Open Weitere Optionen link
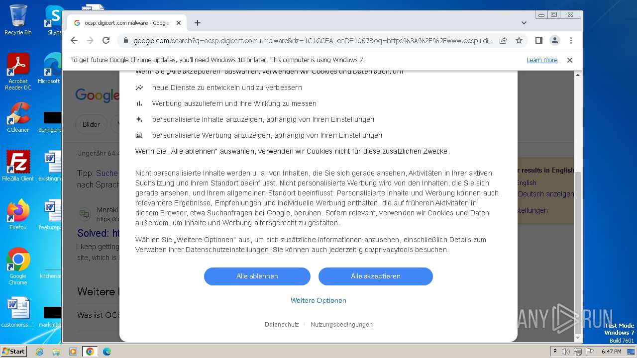Screen dimensions: 637x358 [318, 300]
